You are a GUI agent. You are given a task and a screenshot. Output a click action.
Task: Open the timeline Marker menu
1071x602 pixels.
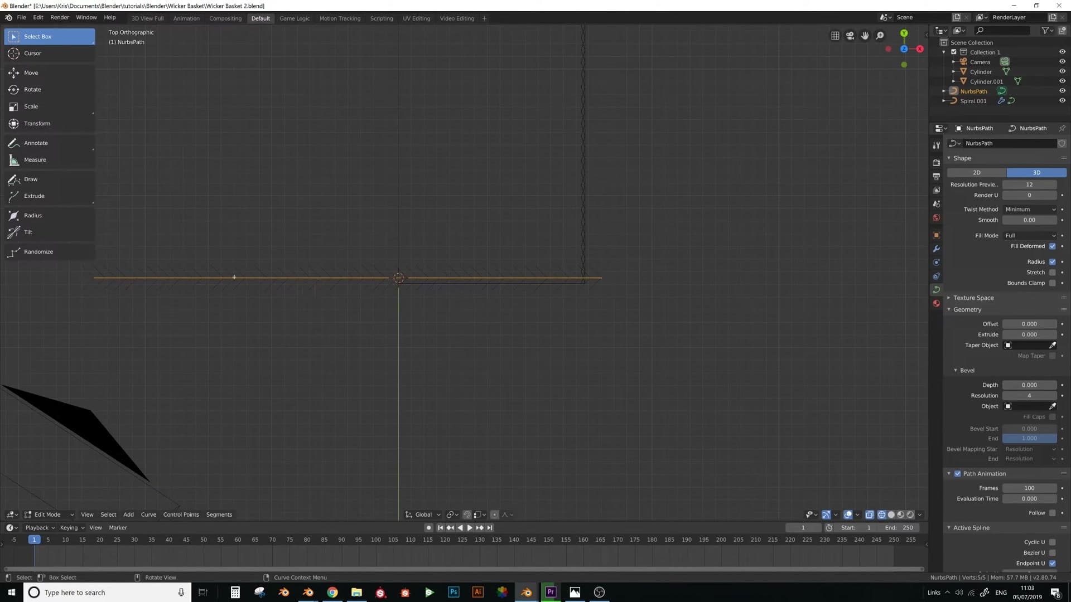[x=118, y=528]
